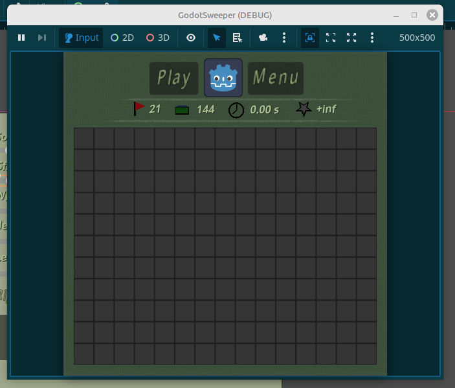
Task: Click the clock timer icon
Action: [x=236, y=110]
